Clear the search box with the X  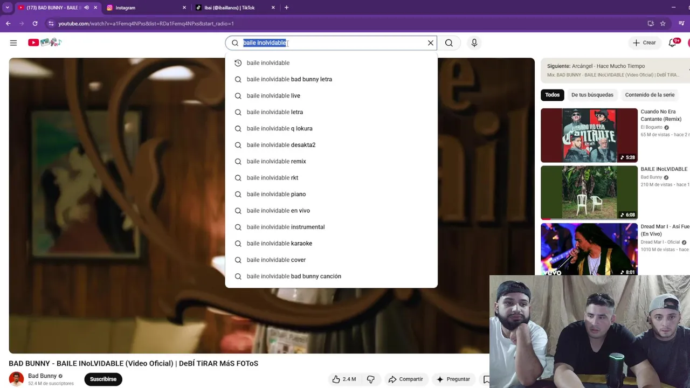click(x=431, y=43)
